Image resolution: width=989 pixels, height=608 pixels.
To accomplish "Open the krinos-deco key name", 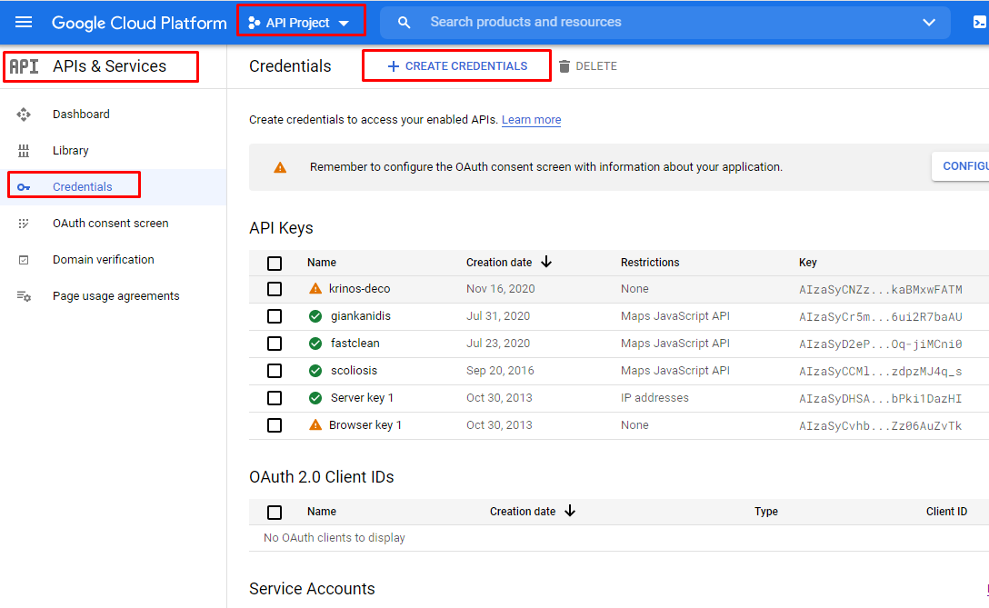I will click(360, 289).
